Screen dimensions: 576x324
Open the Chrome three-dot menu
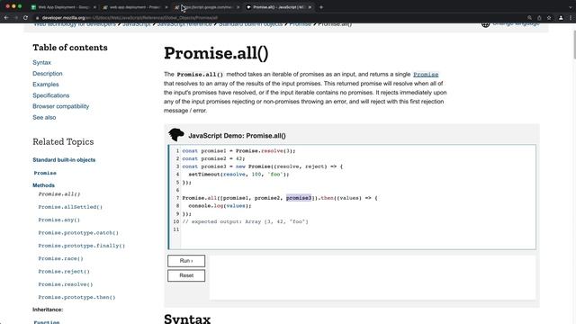571,18
